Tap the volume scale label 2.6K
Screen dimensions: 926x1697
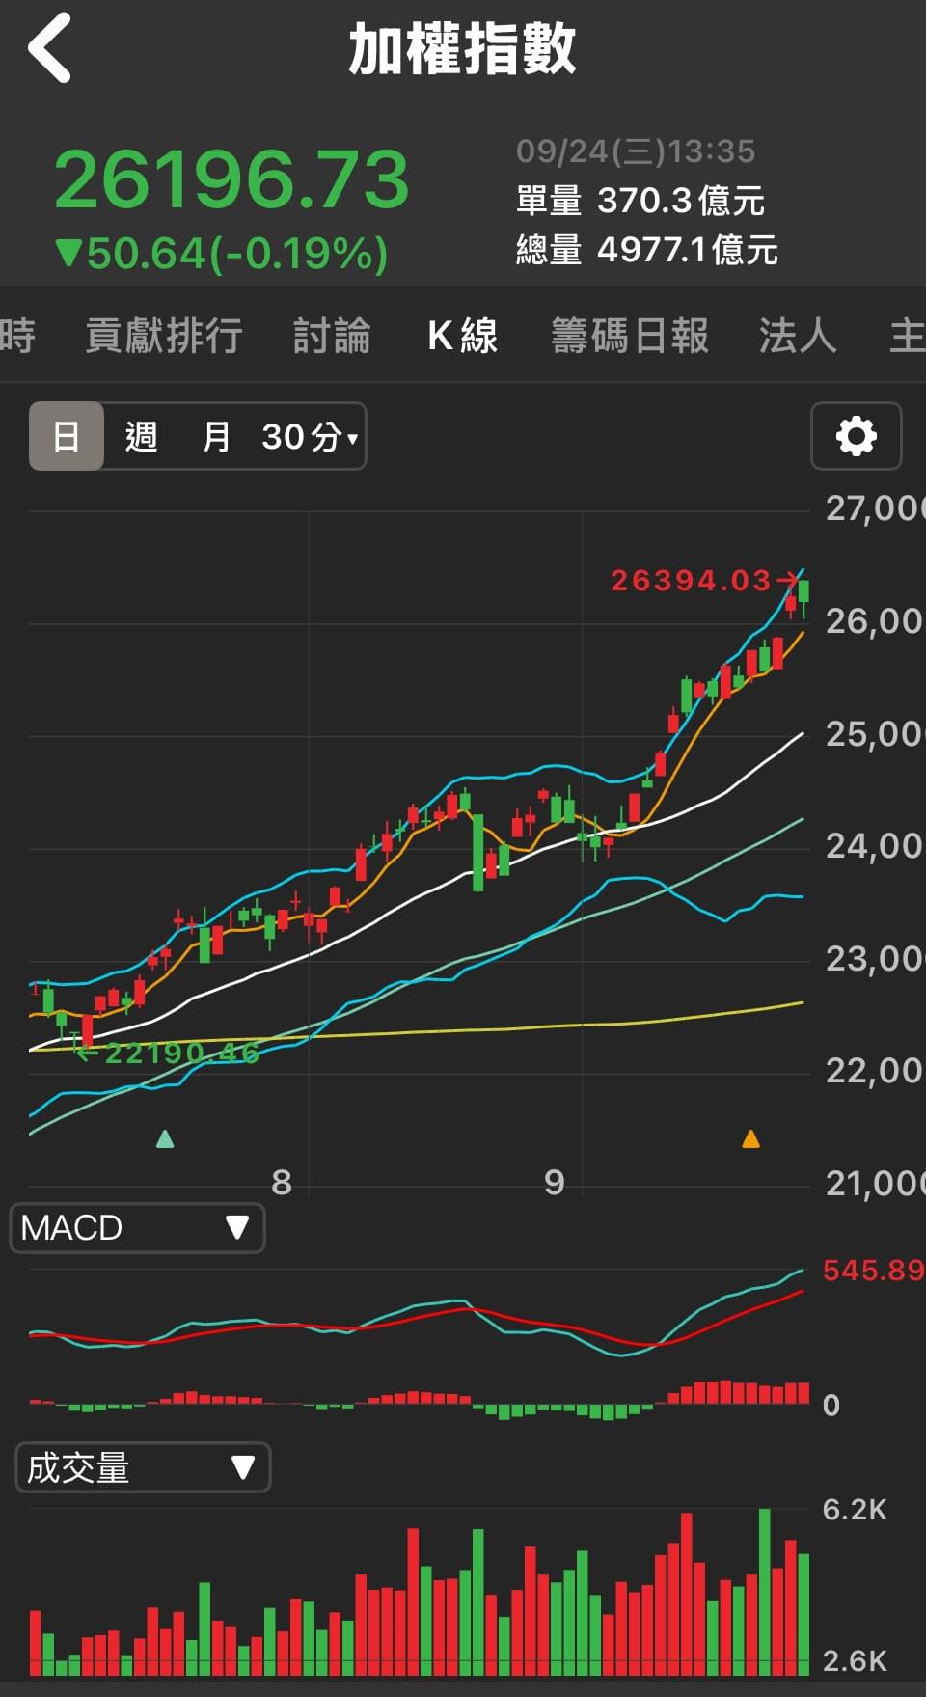pos(855,1661)
